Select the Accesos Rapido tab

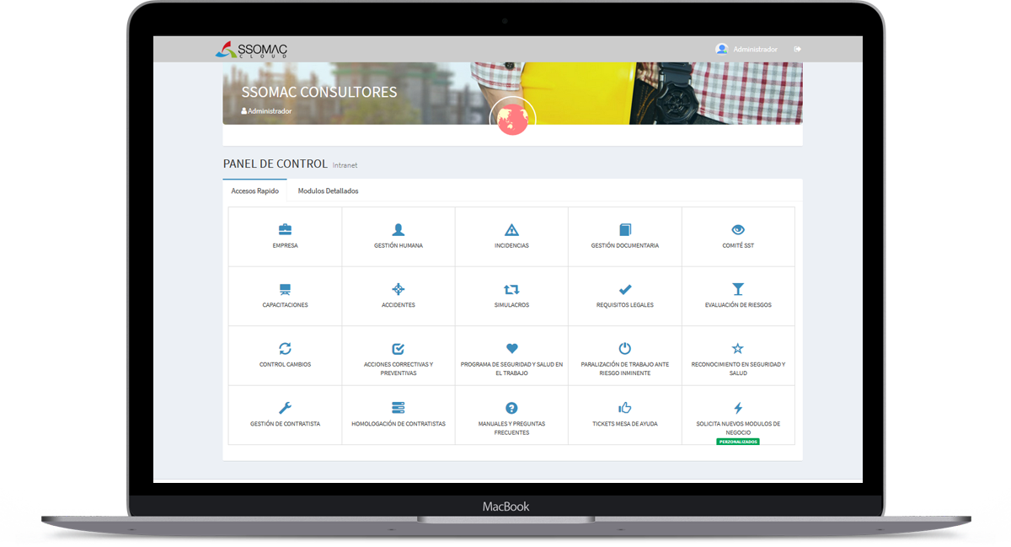coord(254,191)
